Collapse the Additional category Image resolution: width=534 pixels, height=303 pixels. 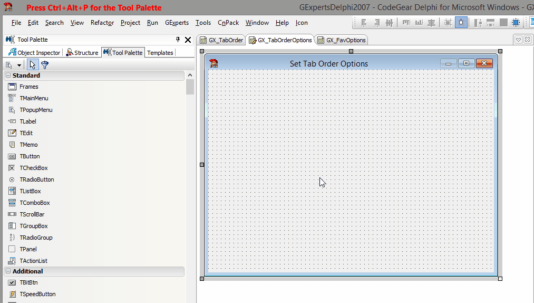point(8,271)
